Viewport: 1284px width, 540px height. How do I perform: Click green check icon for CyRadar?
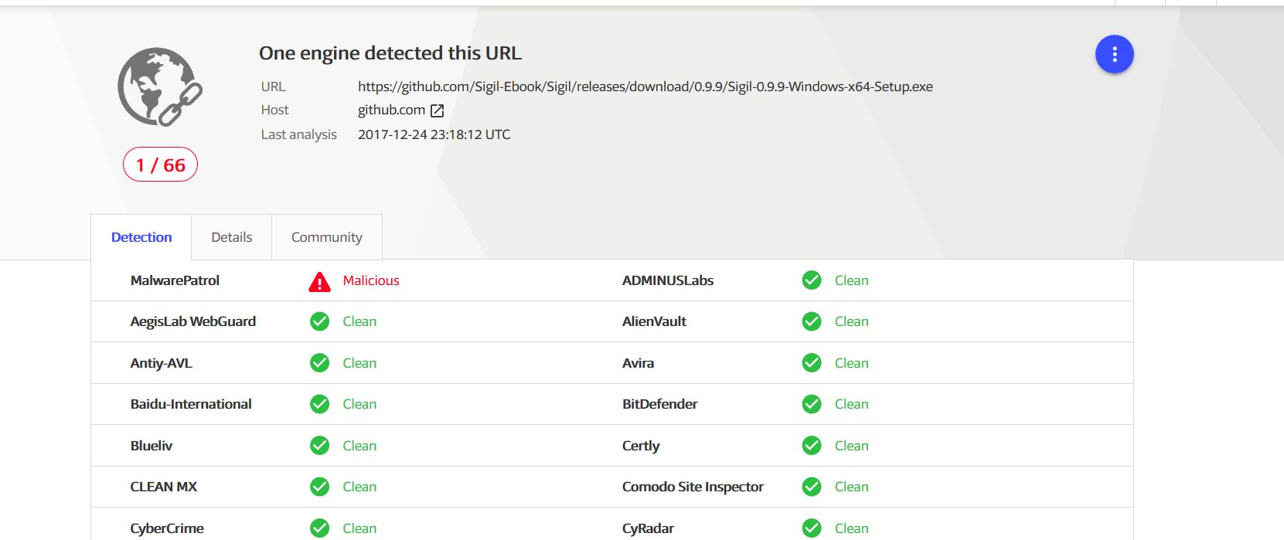(811, 528)
